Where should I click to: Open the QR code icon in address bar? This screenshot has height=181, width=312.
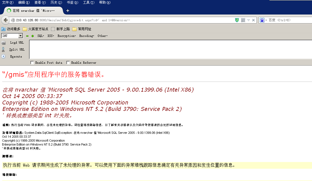[243, 20]
